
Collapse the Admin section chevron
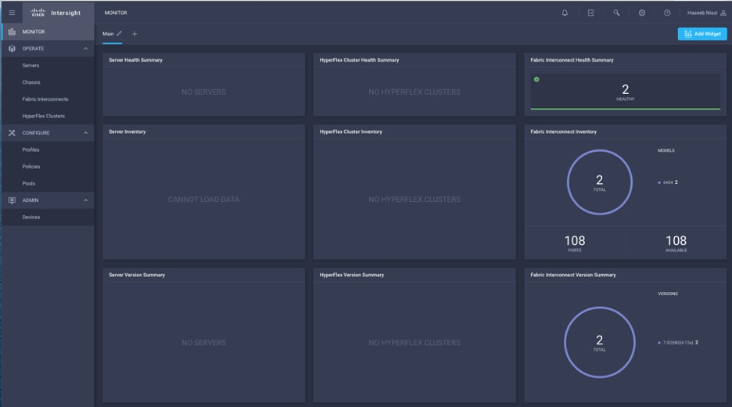point(85,200)
